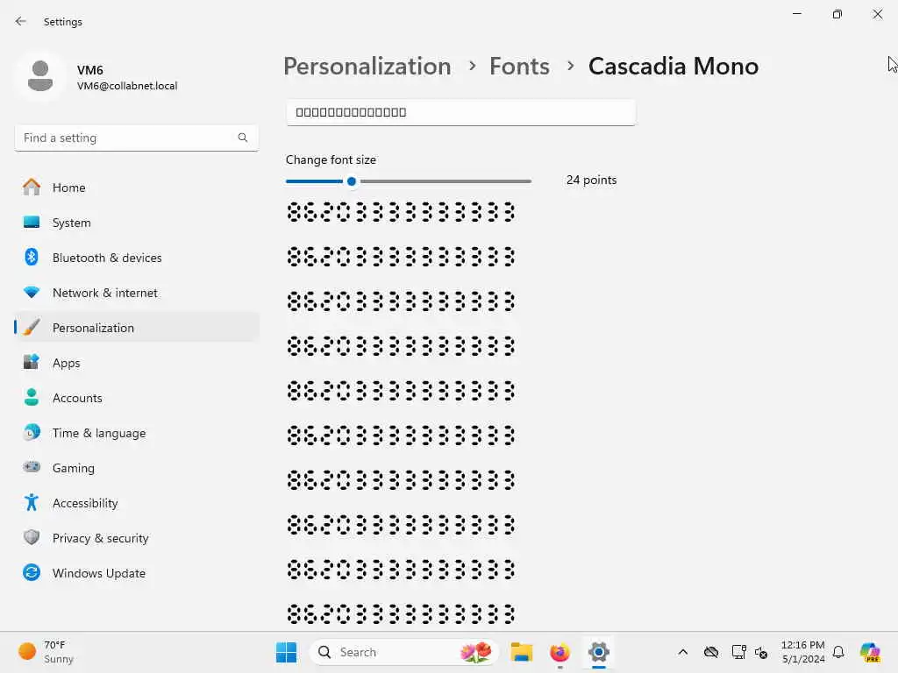Open File Explorer from the taskbar
The width and height of the screenshot is (898, 673).
(522, 652)
